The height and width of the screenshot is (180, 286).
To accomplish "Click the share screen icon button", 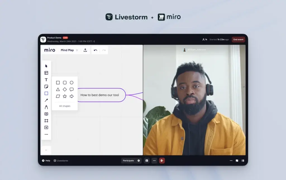I will pos(147,161).
